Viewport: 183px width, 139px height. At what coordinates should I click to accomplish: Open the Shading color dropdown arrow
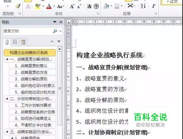(x=111, y=6)
